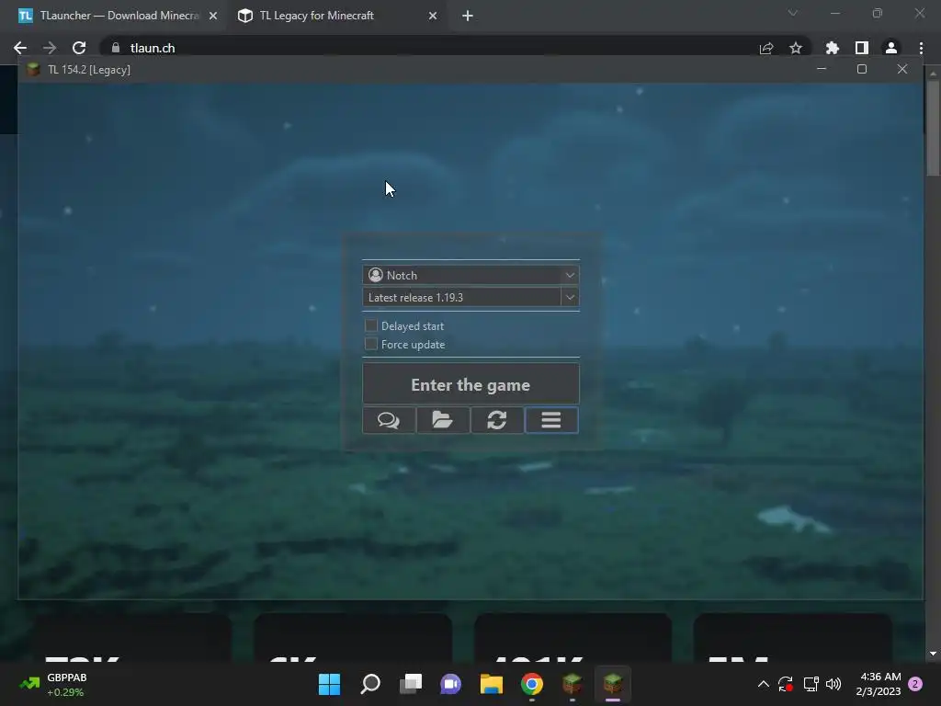Click the Enter the game button

(470, 383)
